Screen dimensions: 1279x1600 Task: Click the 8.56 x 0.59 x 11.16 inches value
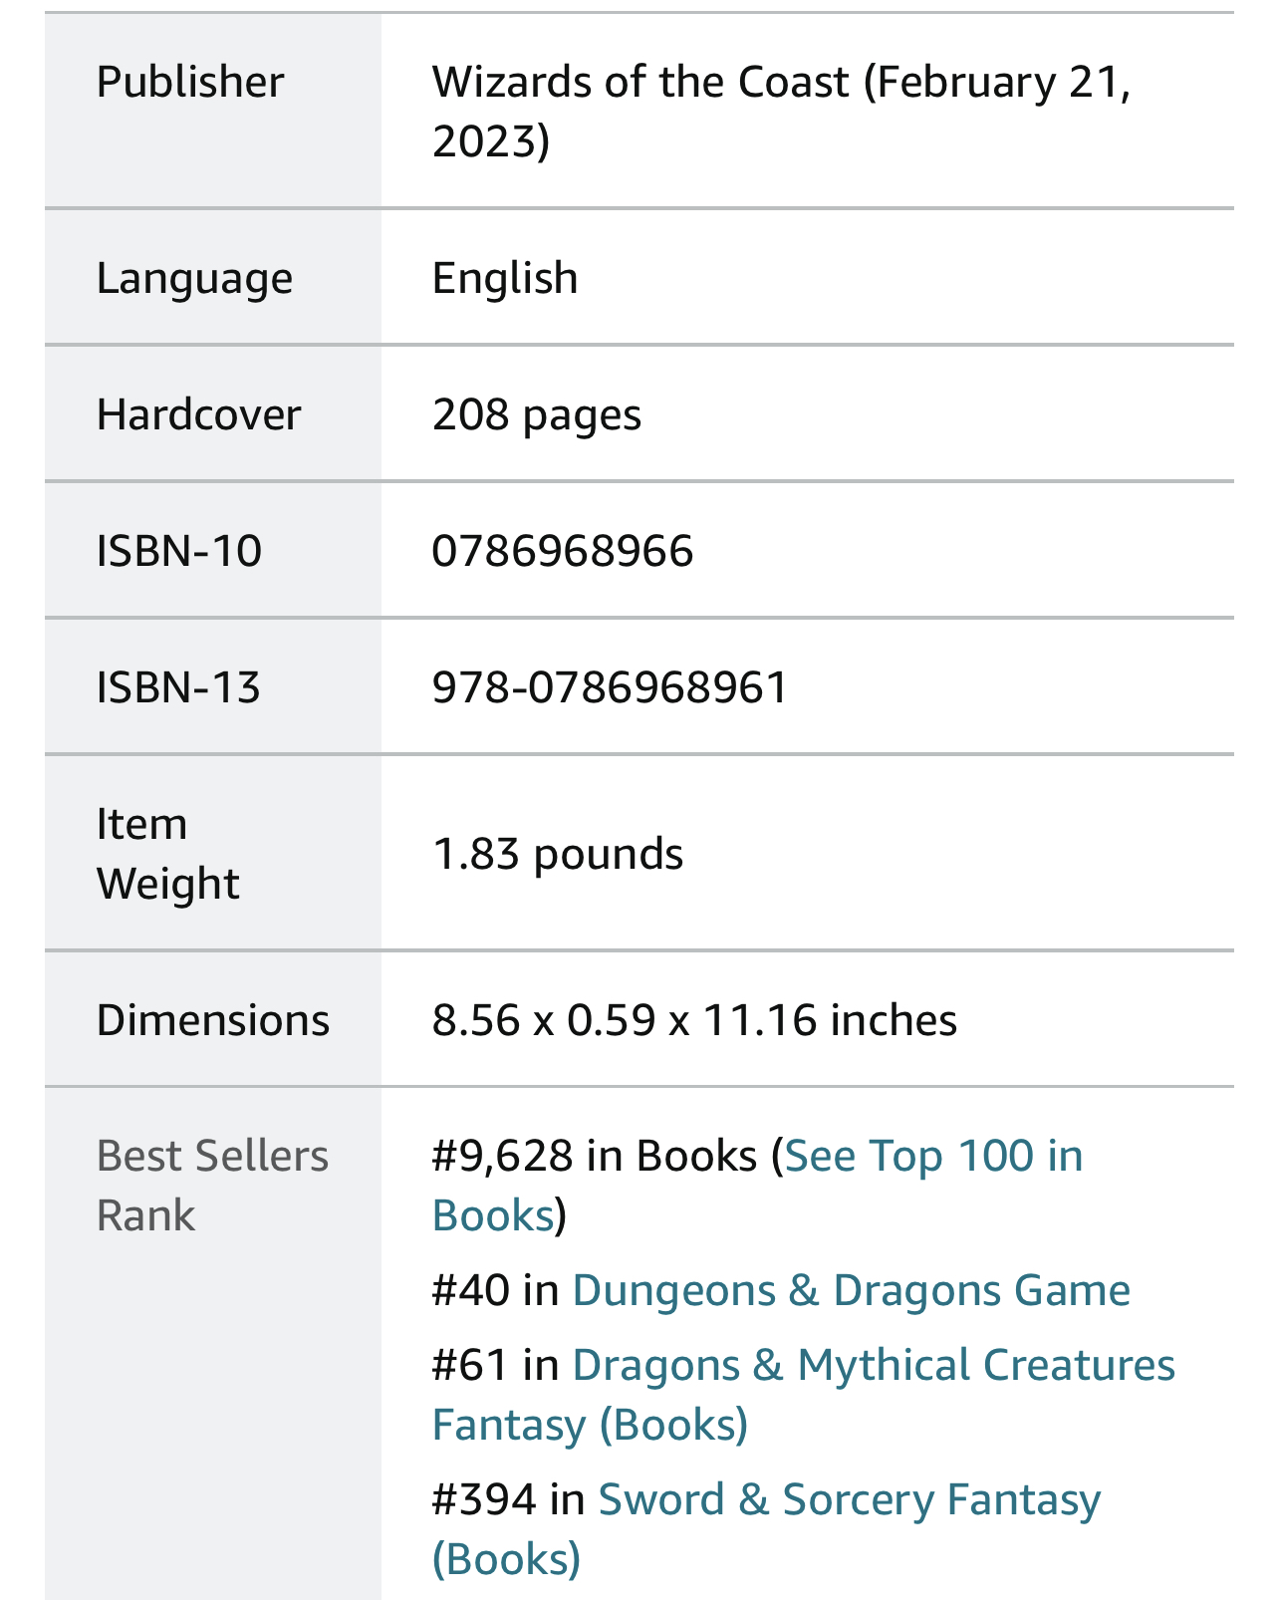pyautogui.click(x=694, y=1020)
